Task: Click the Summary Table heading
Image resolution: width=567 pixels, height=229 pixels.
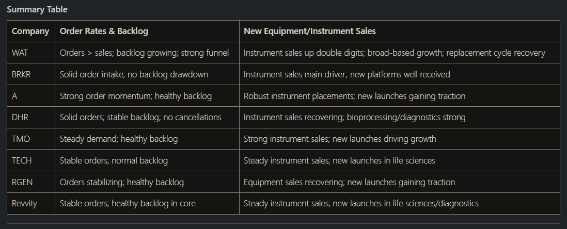Action: (37, 9)
